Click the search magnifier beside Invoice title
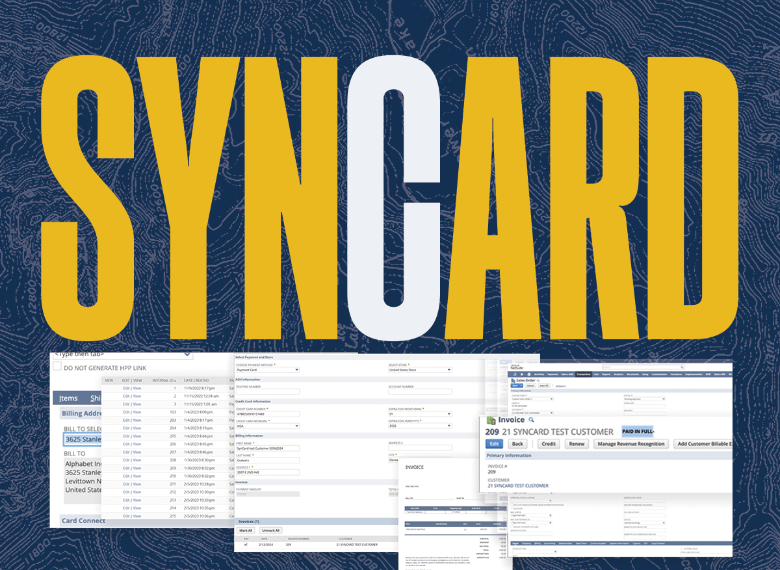Viewport: 780px width, 570px height. point(531,420)
